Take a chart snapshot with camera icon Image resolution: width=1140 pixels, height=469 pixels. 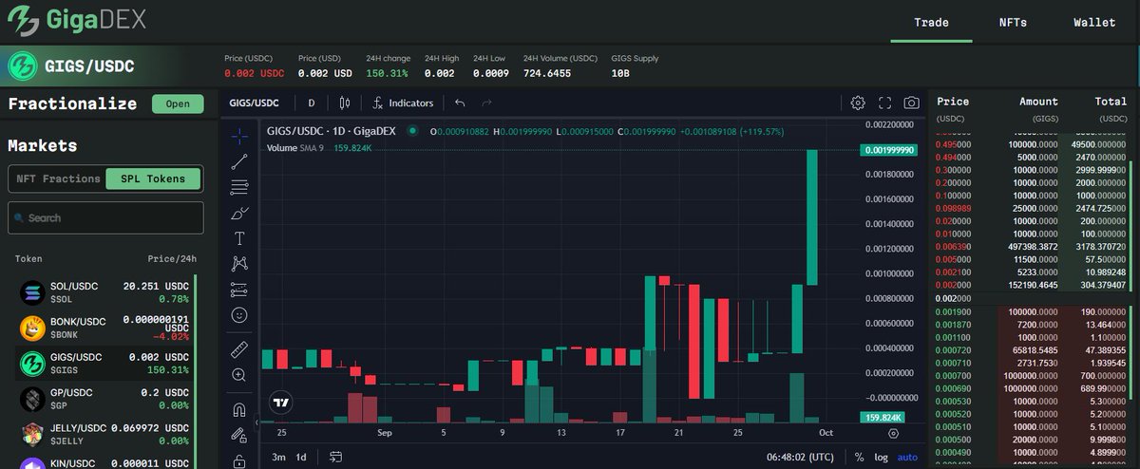911,103
